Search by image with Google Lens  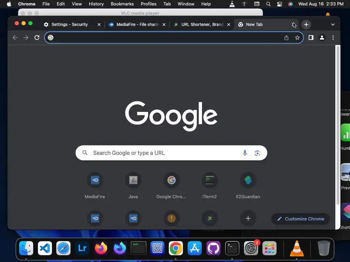pyautogui.click(x=257, y=153)
